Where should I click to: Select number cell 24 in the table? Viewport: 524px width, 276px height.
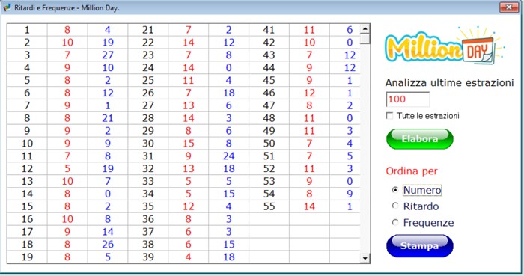pyautogui.click(x=148, y=68)
